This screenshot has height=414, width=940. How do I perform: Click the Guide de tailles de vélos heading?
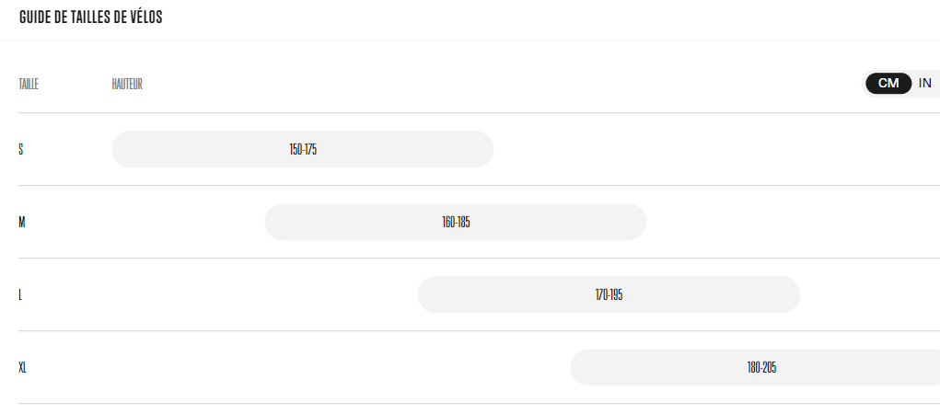90,17
